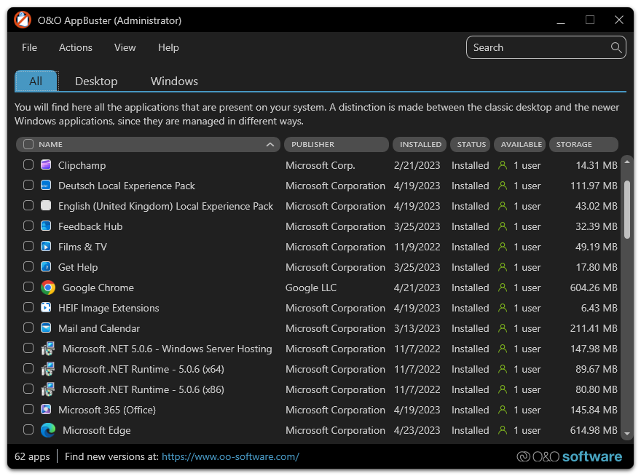Check the Microsoft Edge checkbox
This screenshot has width=641, height=476.
[x=28, y=430]
